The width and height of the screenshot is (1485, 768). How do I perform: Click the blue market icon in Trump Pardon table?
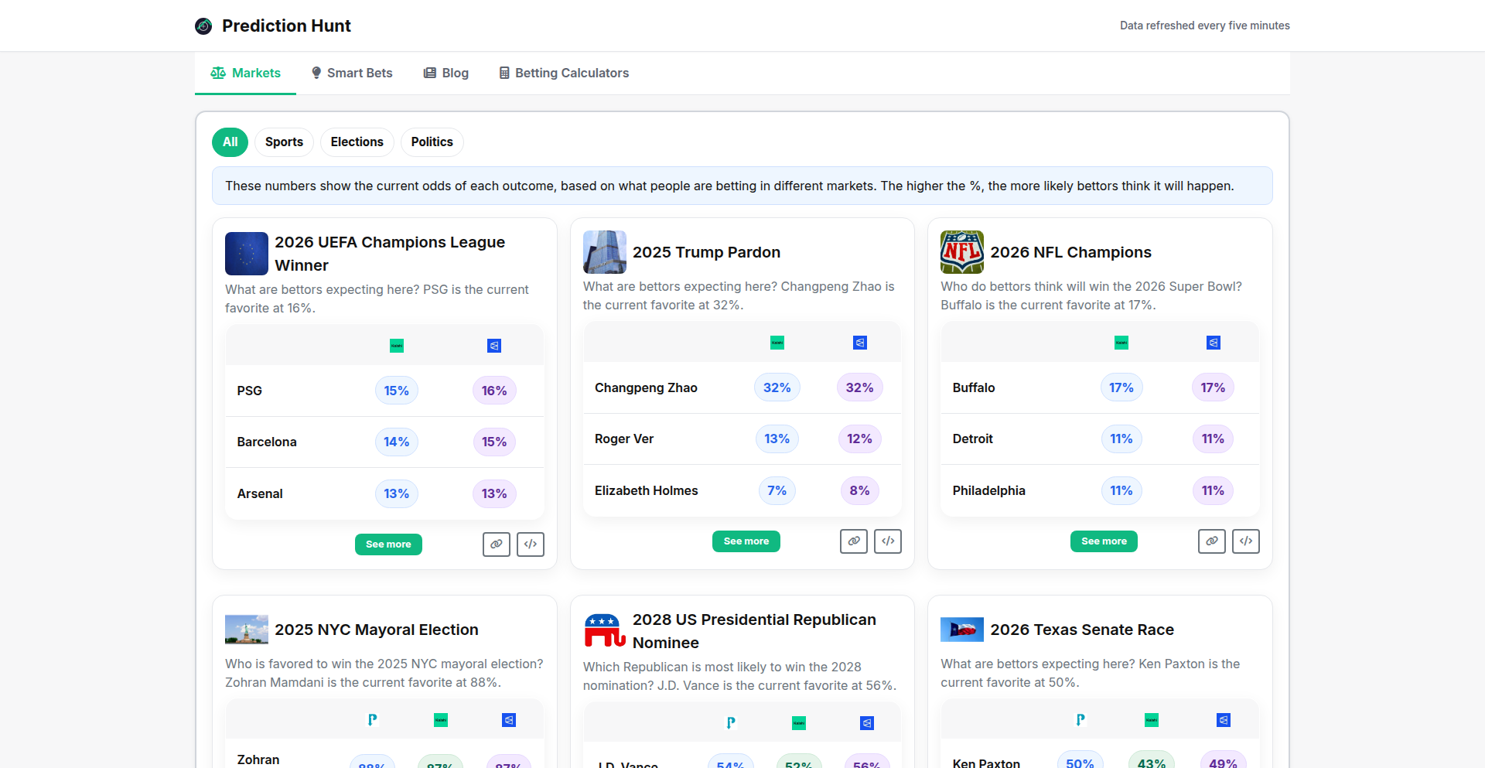(x=859, y=343)
